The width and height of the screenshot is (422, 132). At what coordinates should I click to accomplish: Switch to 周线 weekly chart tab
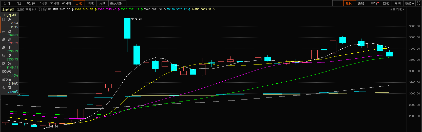click(x=90, y=3)
